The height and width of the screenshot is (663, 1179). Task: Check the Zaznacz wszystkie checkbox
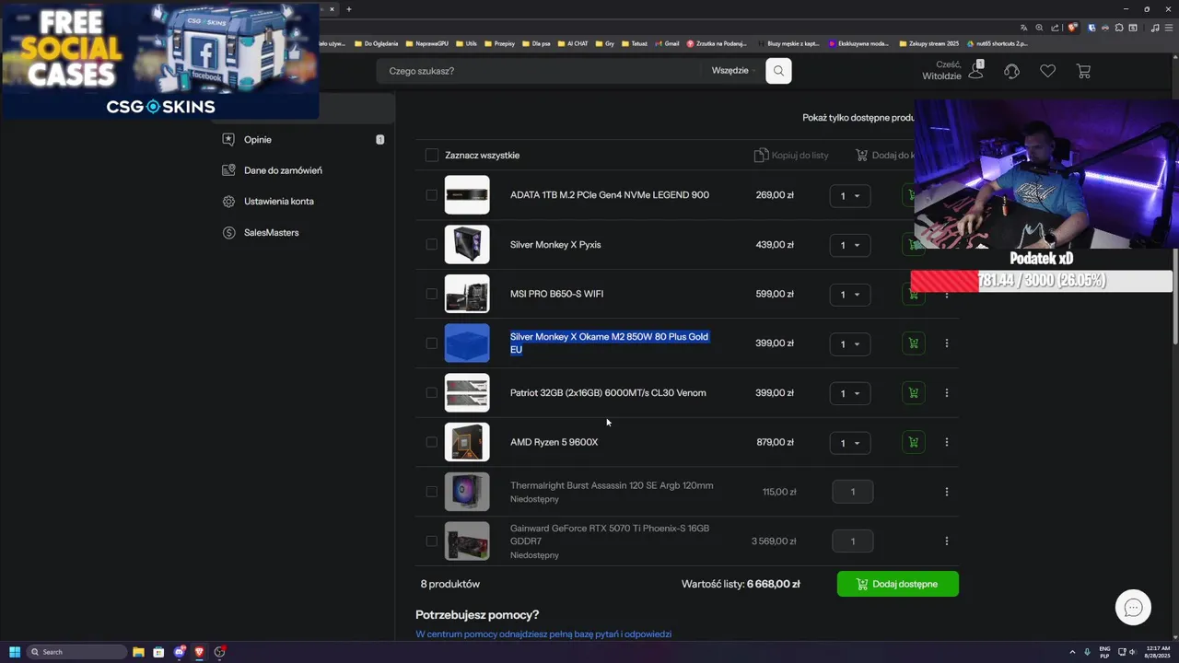tap(432, 155)
